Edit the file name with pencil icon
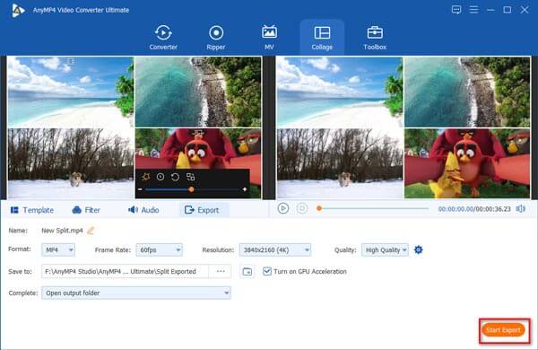 coord(91,231)
